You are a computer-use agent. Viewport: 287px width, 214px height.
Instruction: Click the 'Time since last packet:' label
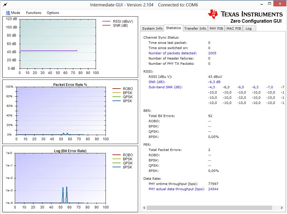coord(168,43)
